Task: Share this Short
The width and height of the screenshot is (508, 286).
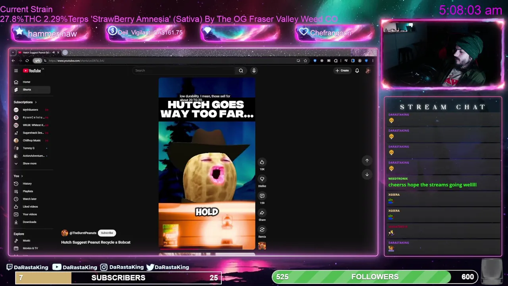Action: (262, 213)
